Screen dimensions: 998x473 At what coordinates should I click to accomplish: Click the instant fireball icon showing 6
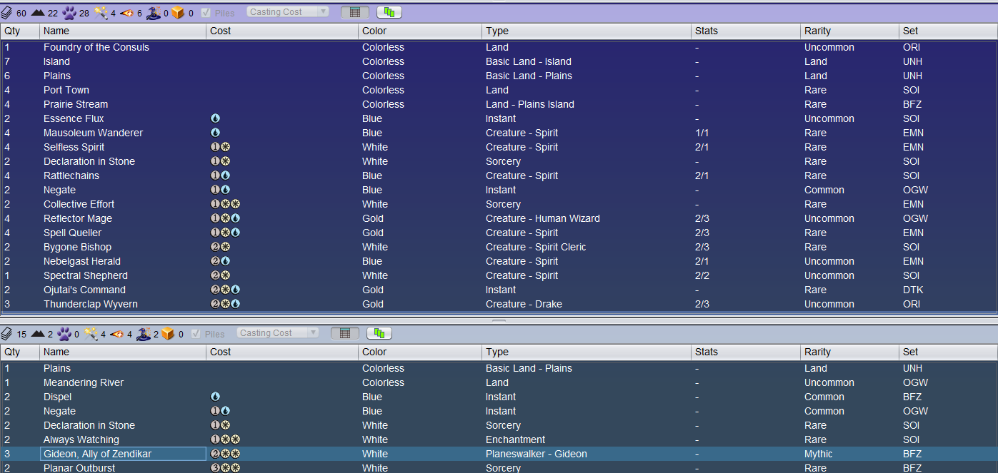tap(127, 13)
